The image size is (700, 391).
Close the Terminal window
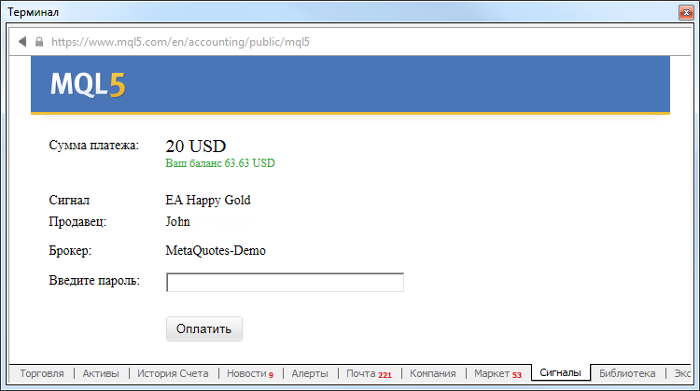click(686, 12)
